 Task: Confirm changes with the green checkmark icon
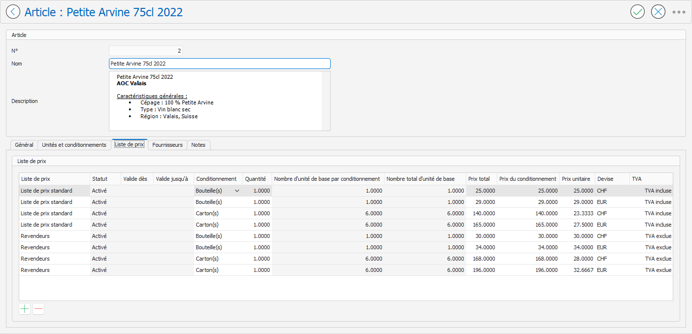(637, 12)
